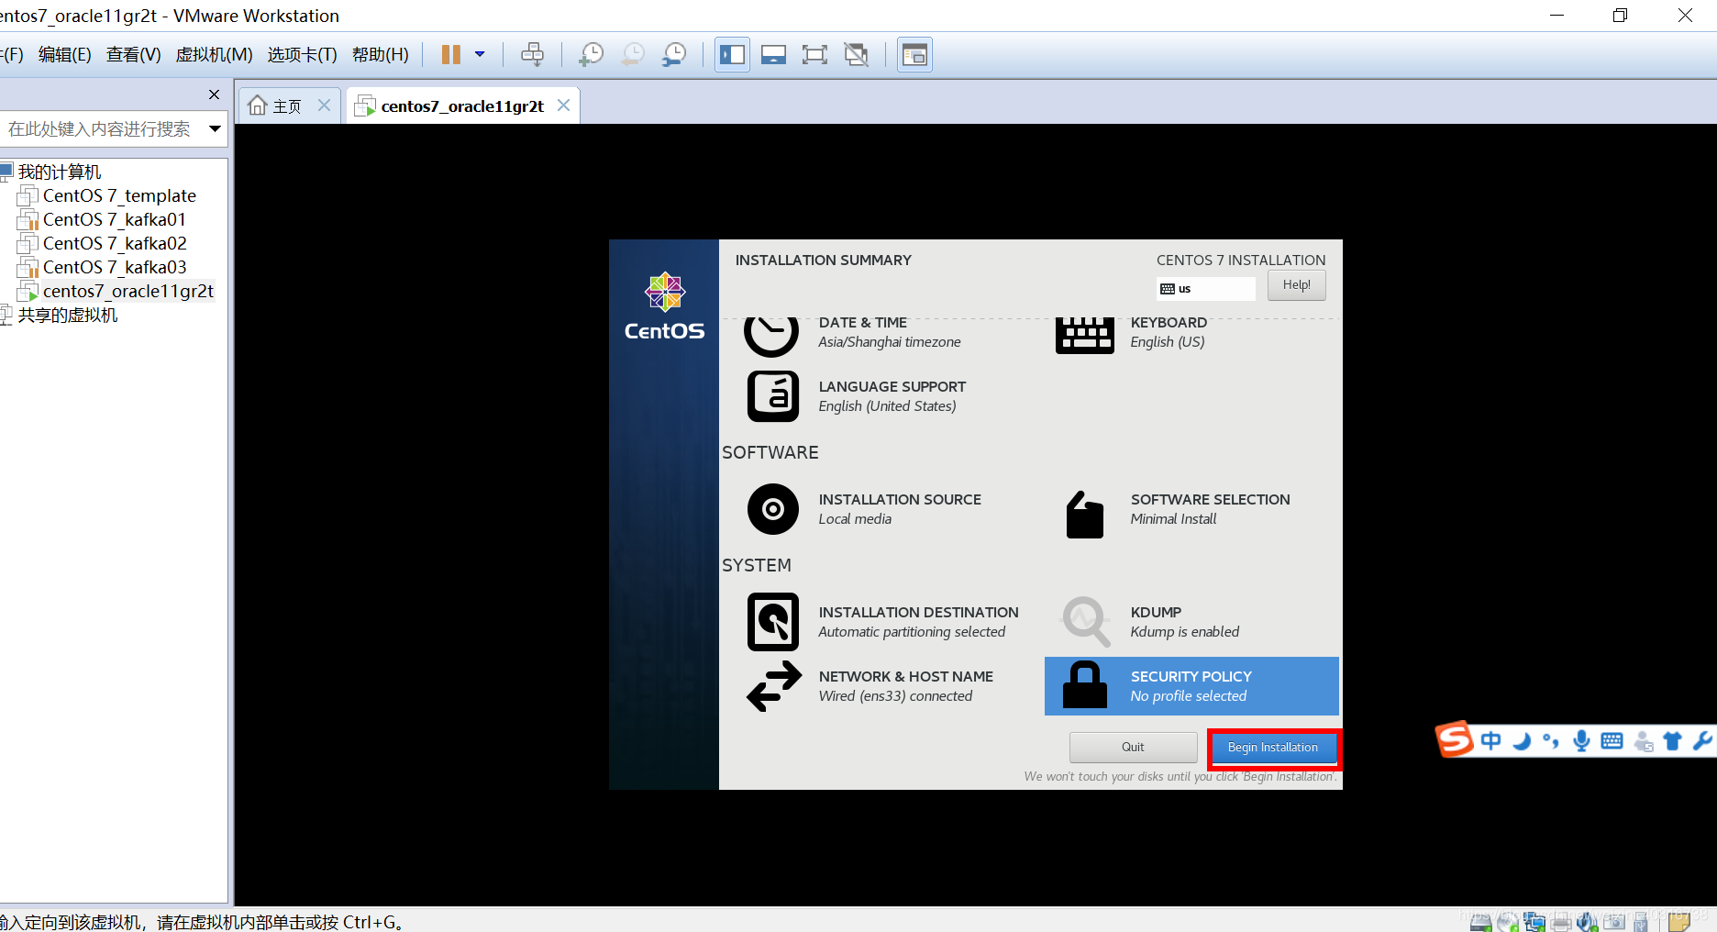
Task: Open the 查看(V) menu
Action: click(133, 55)
